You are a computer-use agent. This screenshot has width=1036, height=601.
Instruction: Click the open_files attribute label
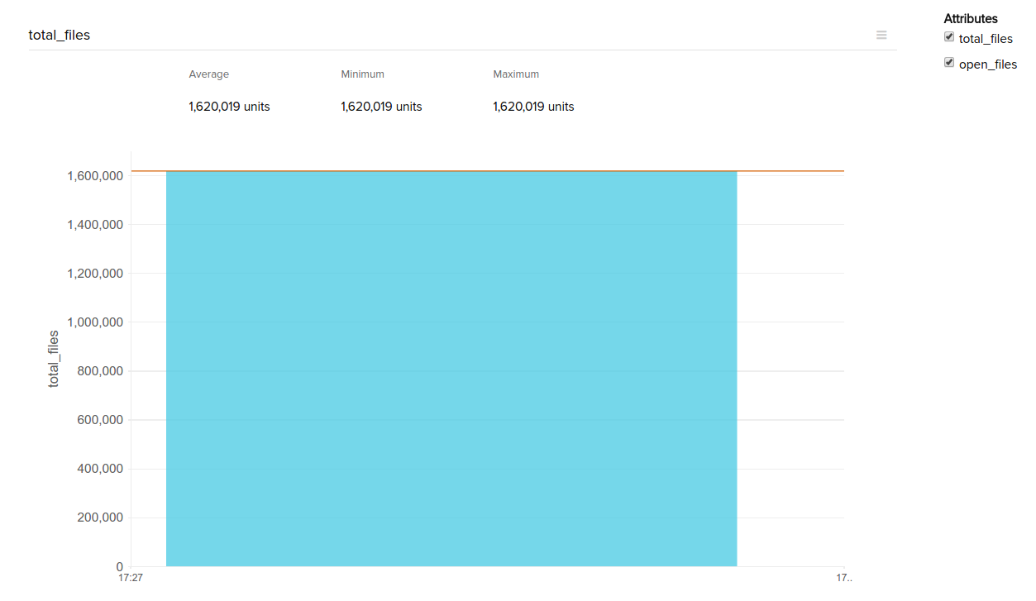click(x=988, y=64)
